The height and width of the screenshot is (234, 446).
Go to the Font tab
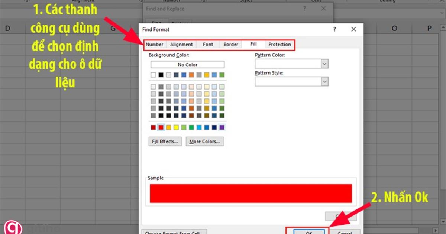pos(208,45)
